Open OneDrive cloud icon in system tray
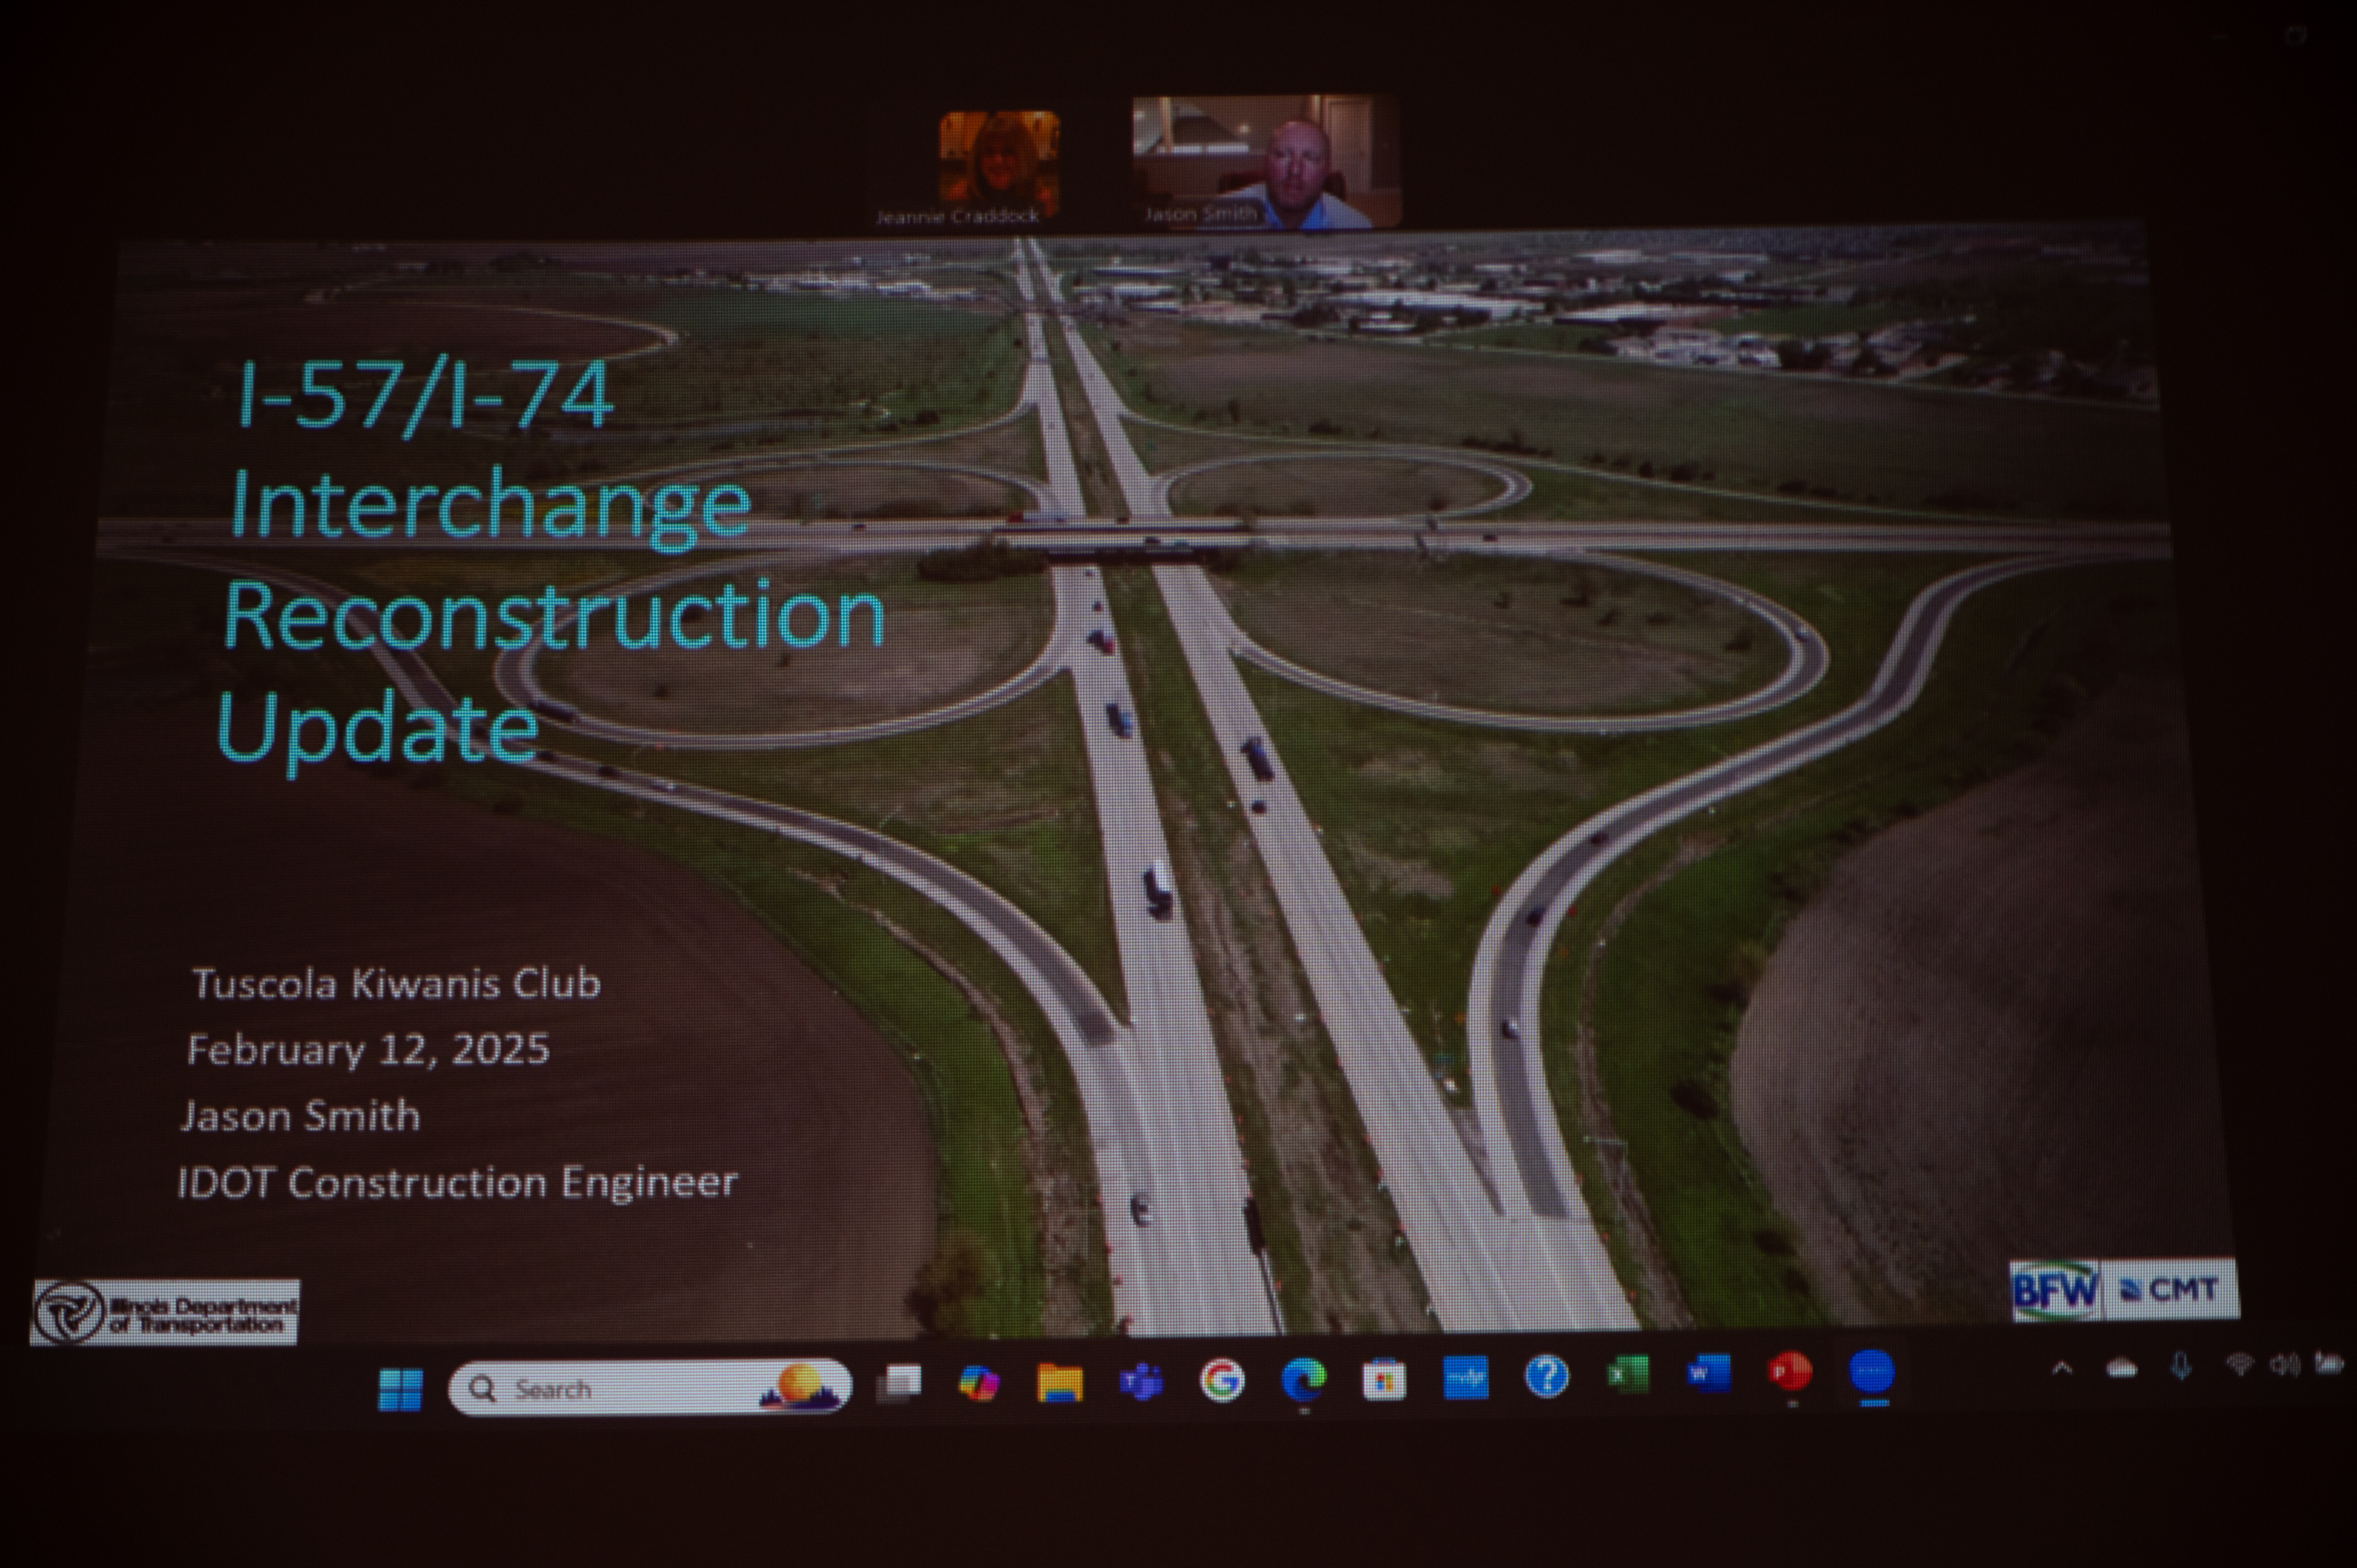Screen dimensions: 2357x1568 [2122, 1368]
